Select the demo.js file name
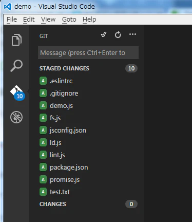Image resolution: width=192 pixels, height=222 pixels. point(61,106)
